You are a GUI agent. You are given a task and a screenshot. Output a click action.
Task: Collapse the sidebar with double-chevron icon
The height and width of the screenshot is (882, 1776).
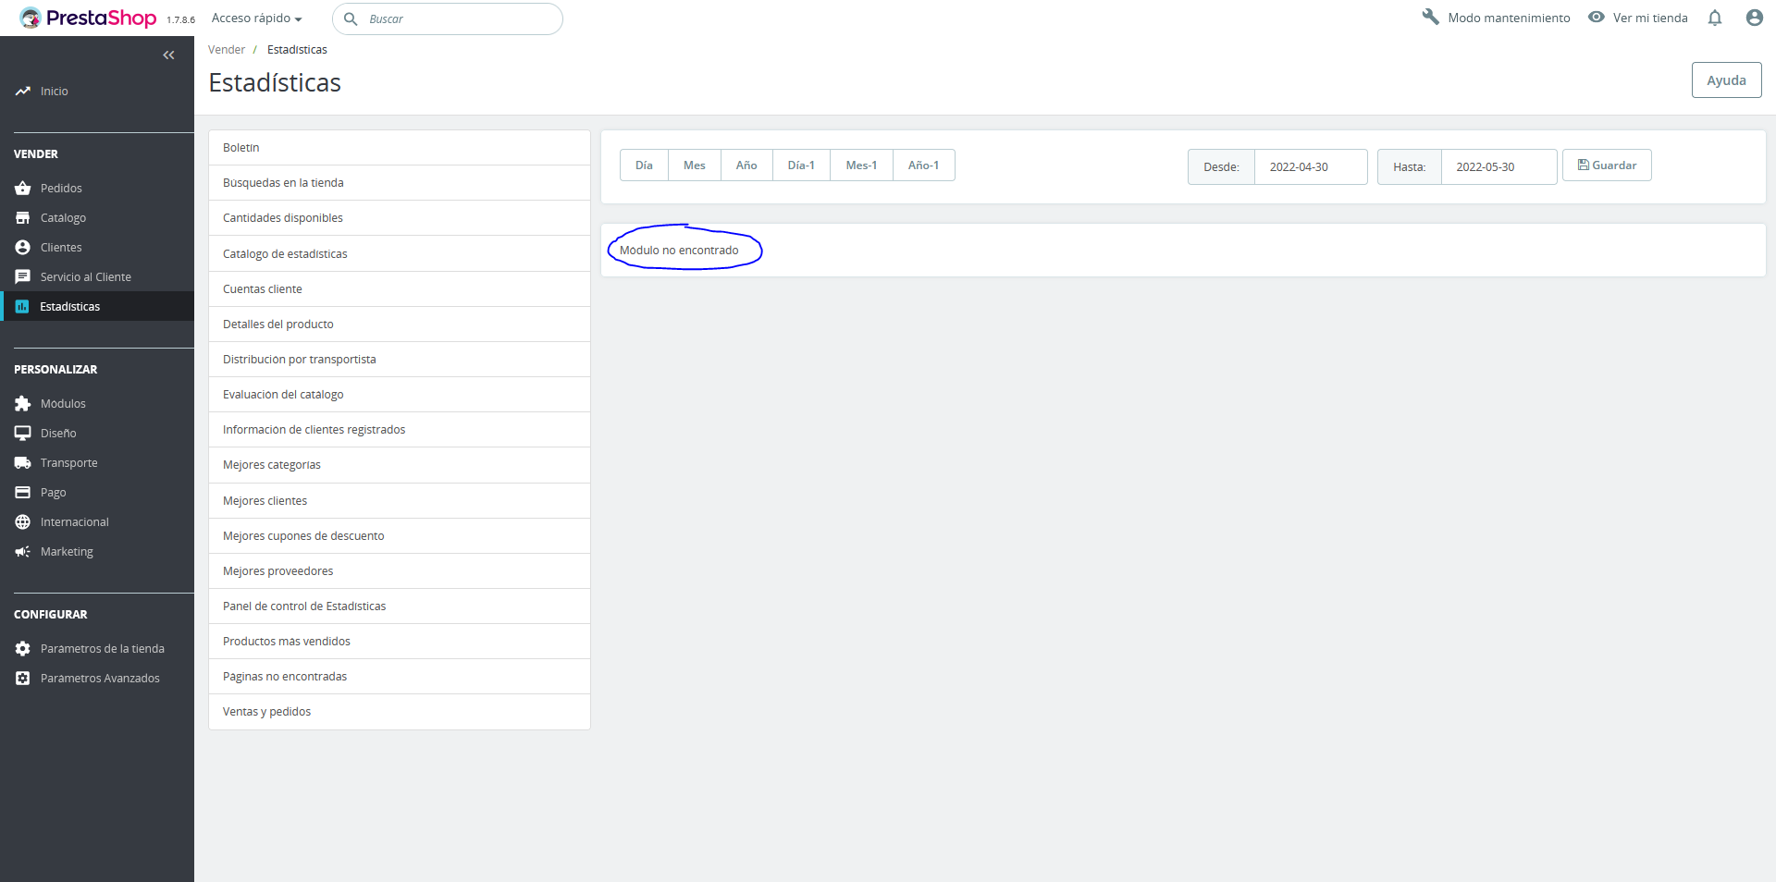pos(168,55)
